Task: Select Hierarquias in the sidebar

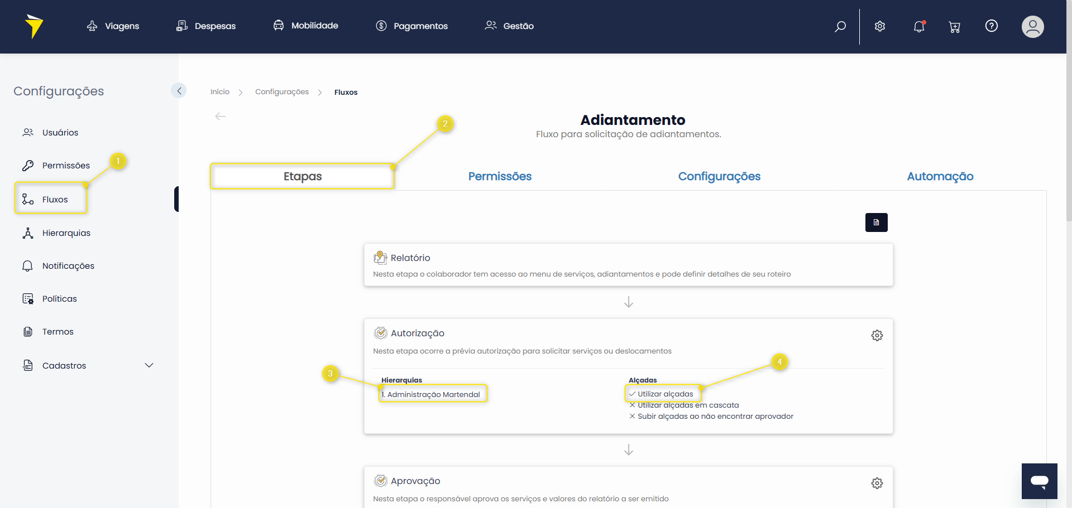Action: [x=66, y=233]
